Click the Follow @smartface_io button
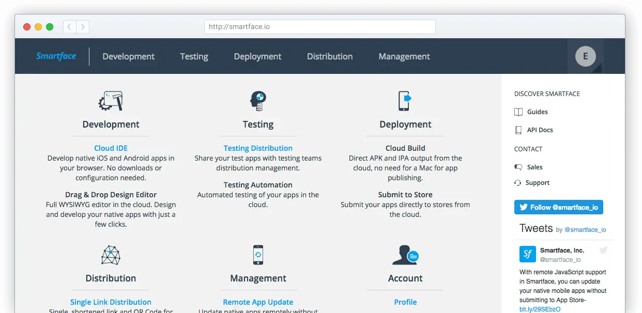This screenshot has width=642, height=313. [559, 207]
